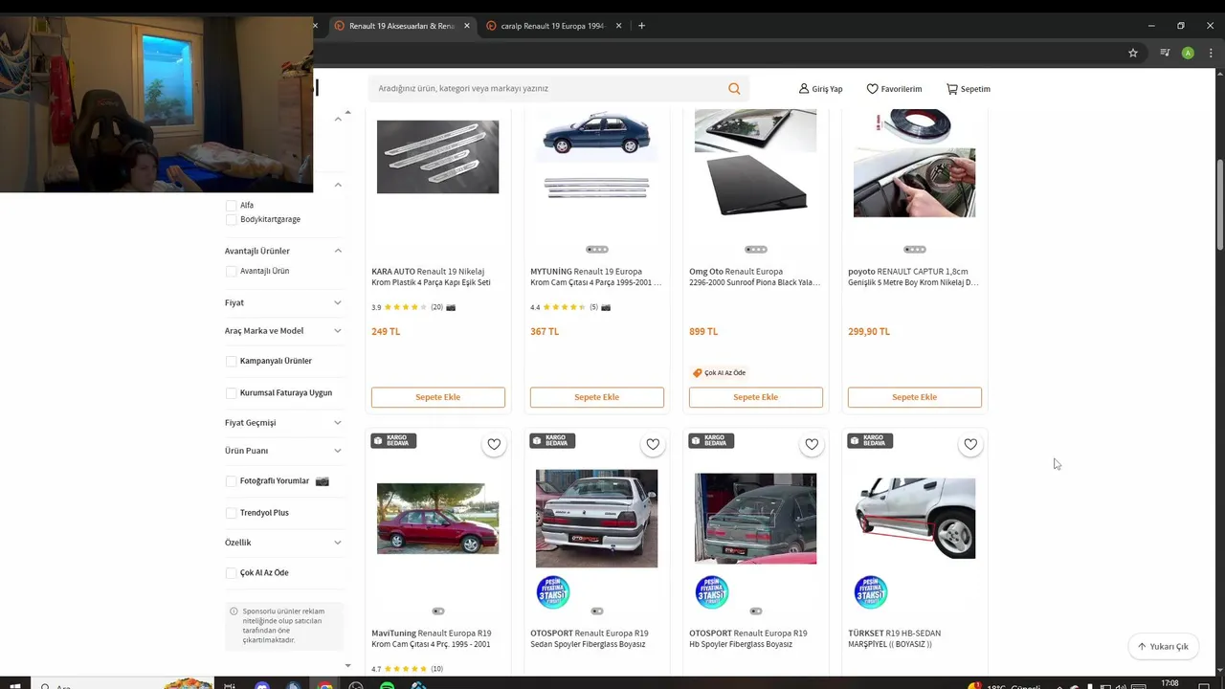
Task: Check Fotoğraflı Yorumlar filter
Action: pyautogui.click(x=231, y=480)
